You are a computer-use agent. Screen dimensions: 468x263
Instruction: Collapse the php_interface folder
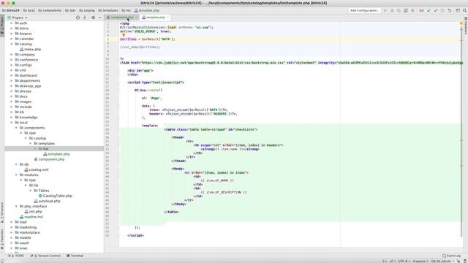click(16, 206)
